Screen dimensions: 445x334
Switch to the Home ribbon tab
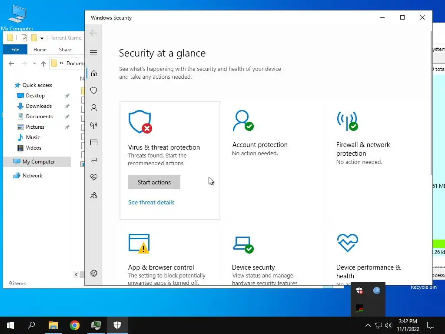click(40, 50)
